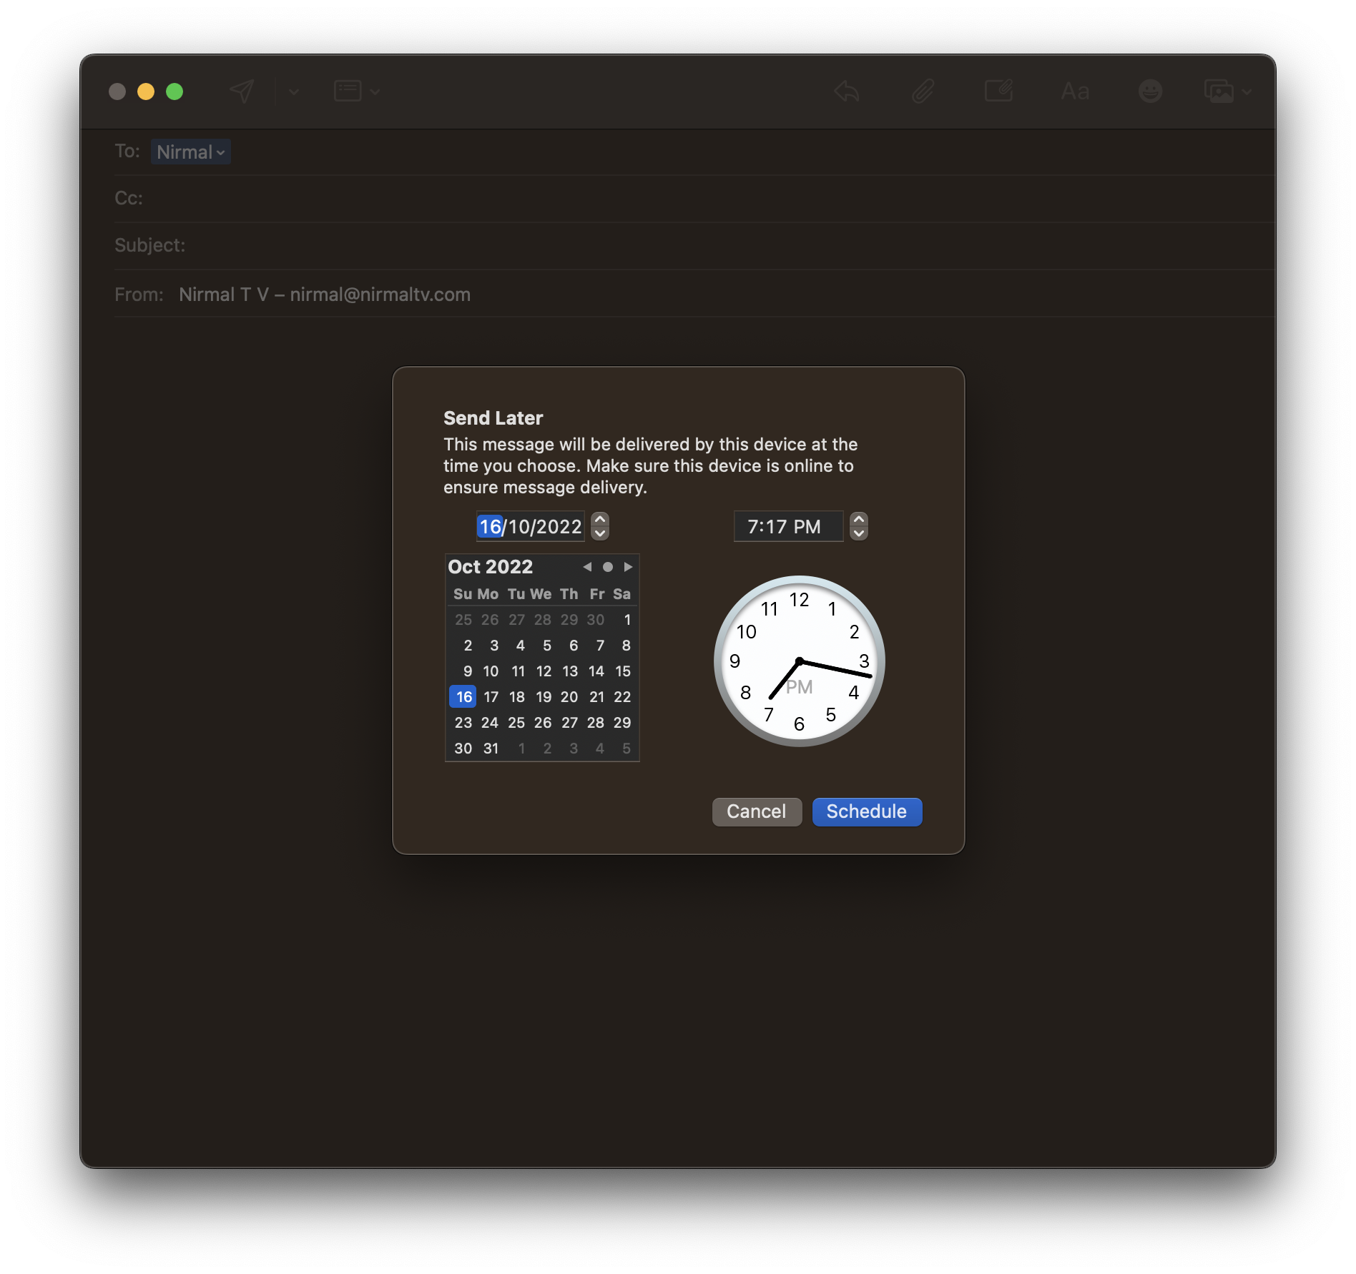Select October 12 in the calendar
1356x1274 pixels.
click(544, 671)
